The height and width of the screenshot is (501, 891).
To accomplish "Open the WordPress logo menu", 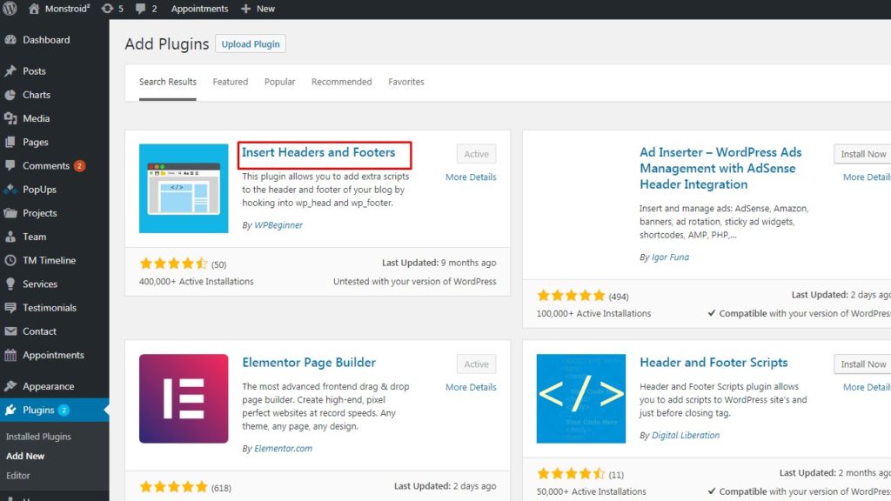I will pos(10,9).
